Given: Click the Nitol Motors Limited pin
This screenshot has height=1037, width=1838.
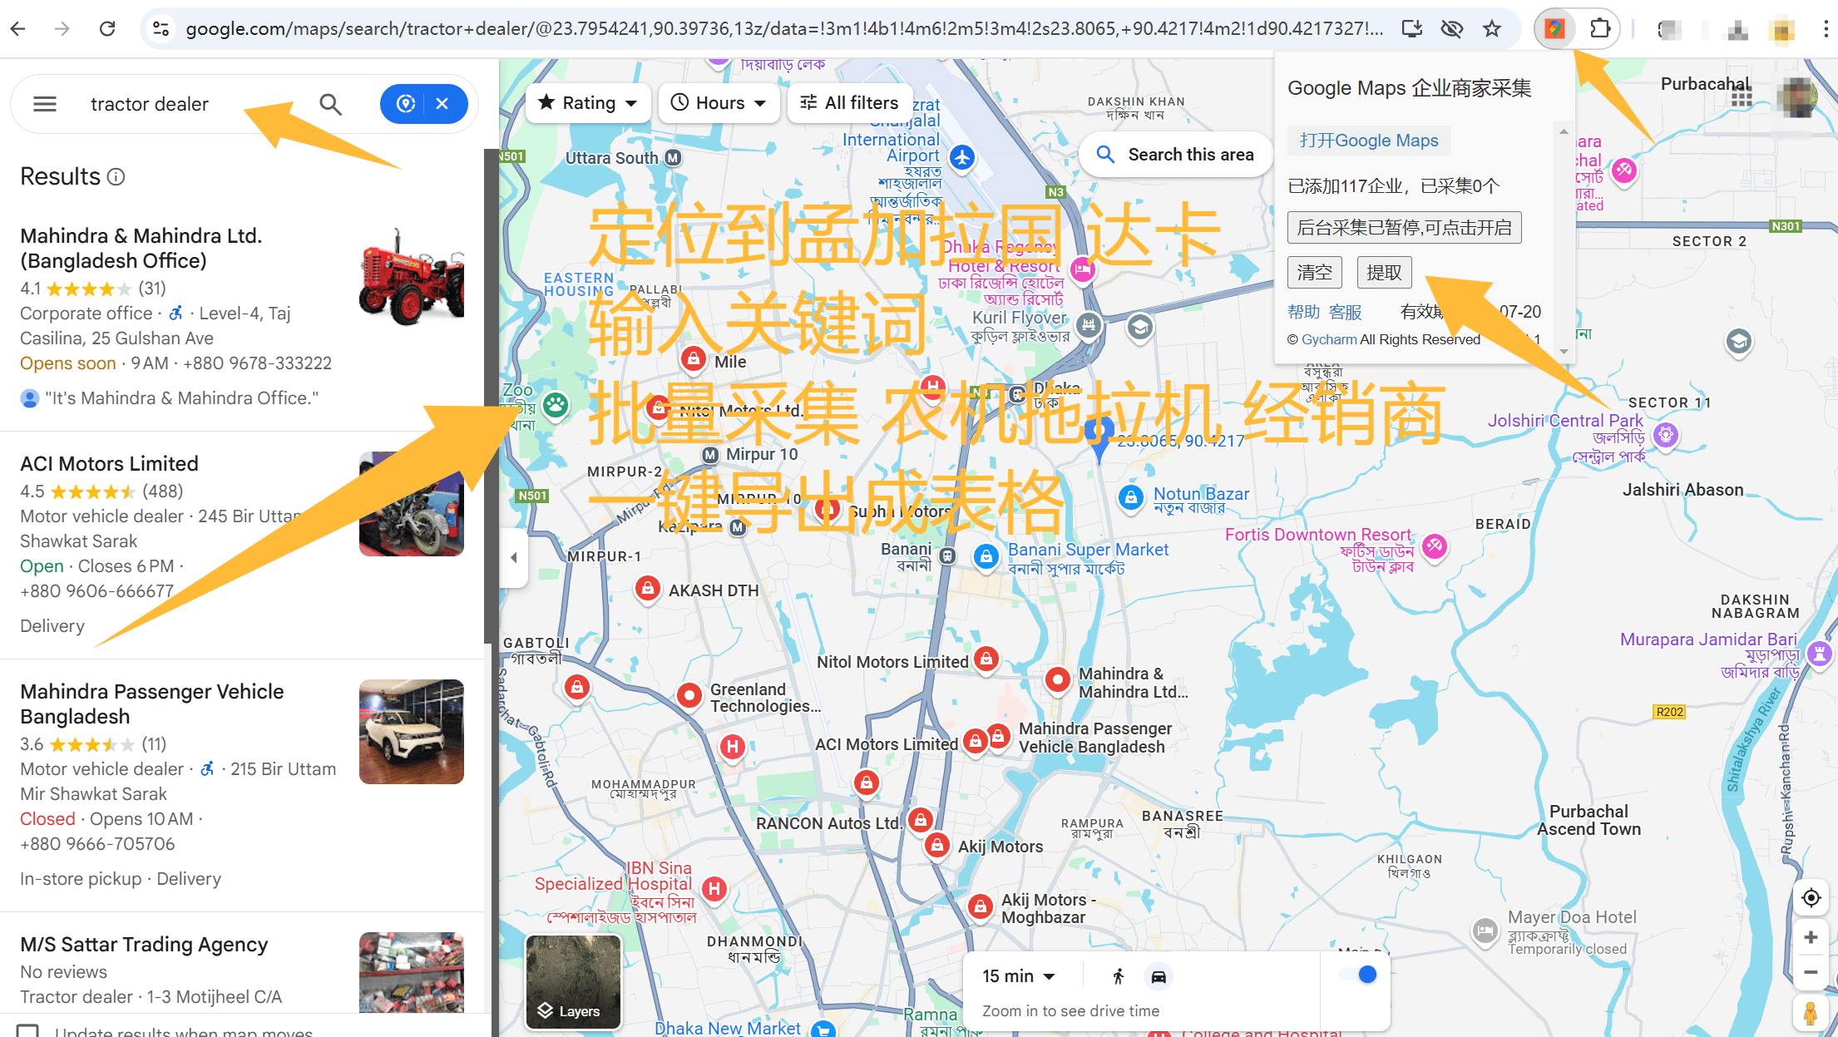Looking at the screenshot, I should click(986, 661).
